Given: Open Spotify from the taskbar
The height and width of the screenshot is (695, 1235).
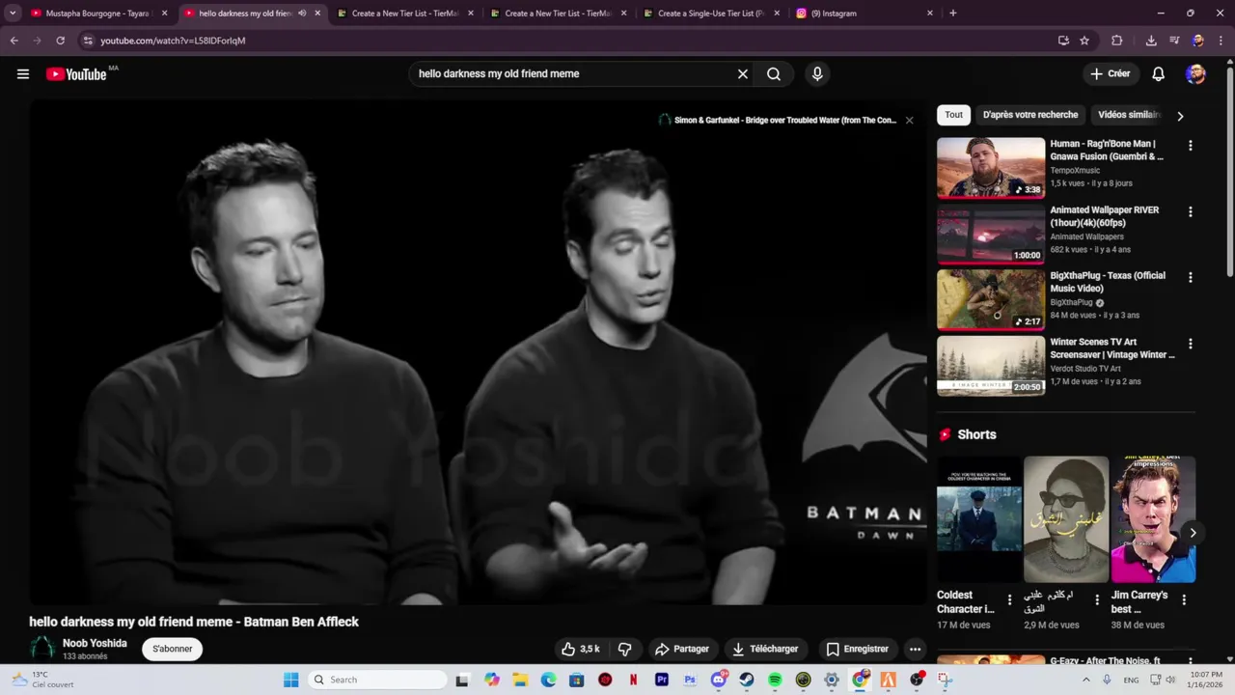Looking at the screenshot, I should point(775,680).
